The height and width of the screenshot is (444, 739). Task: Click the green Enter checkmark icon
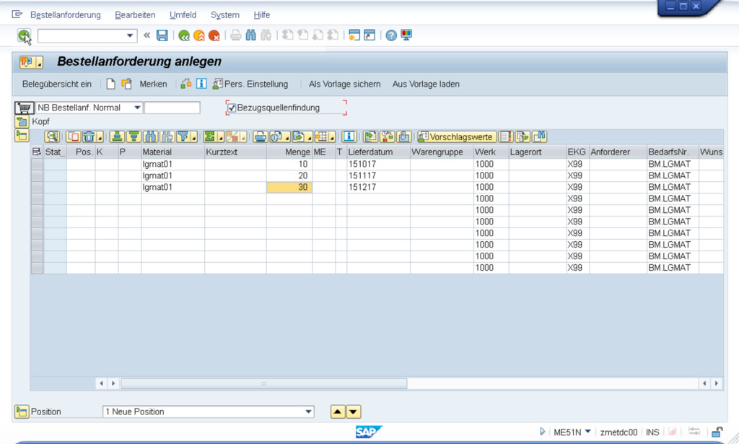pos(25,35)
